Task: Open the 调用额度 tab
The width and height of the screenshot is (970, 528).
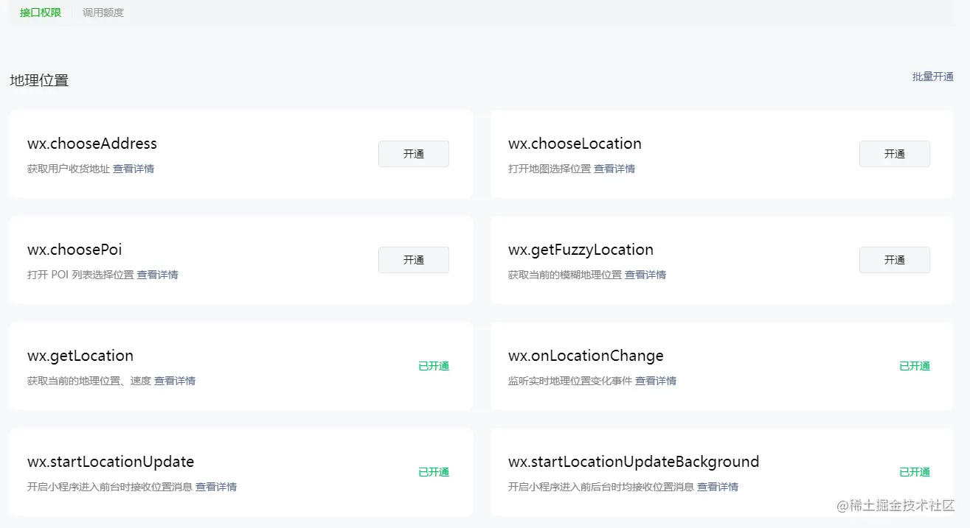Action: click(x=103, y=13)
